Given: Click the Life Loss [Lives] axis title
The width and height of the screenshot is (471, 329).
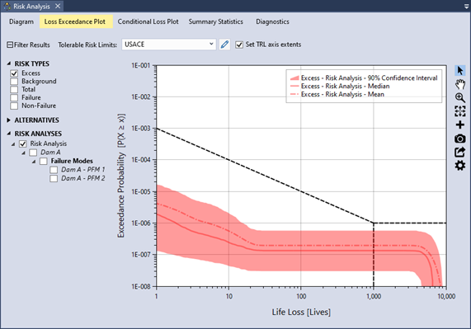Looking at the screenshot, I should [301, 313].
